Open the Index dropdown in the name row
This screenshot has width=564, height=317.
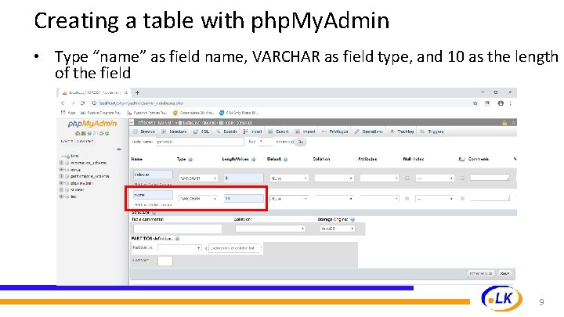(435, 198)
